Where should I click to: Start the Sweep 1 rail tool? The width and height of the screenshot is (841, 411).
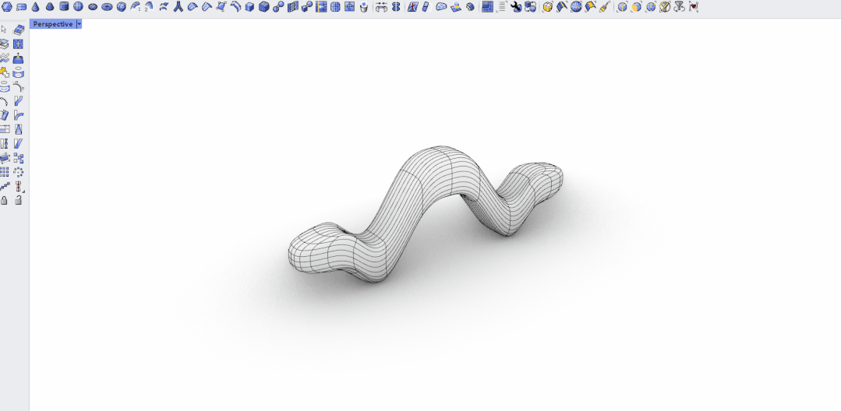coord(135,7)
